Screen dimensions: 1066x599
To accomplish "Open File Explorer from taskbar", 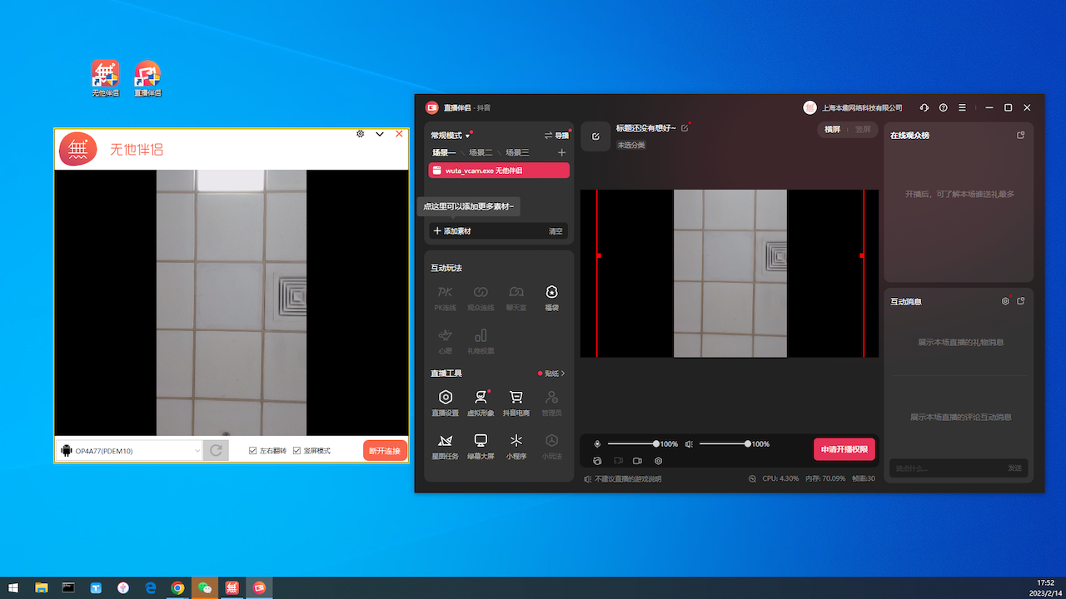I will (41, 587).
